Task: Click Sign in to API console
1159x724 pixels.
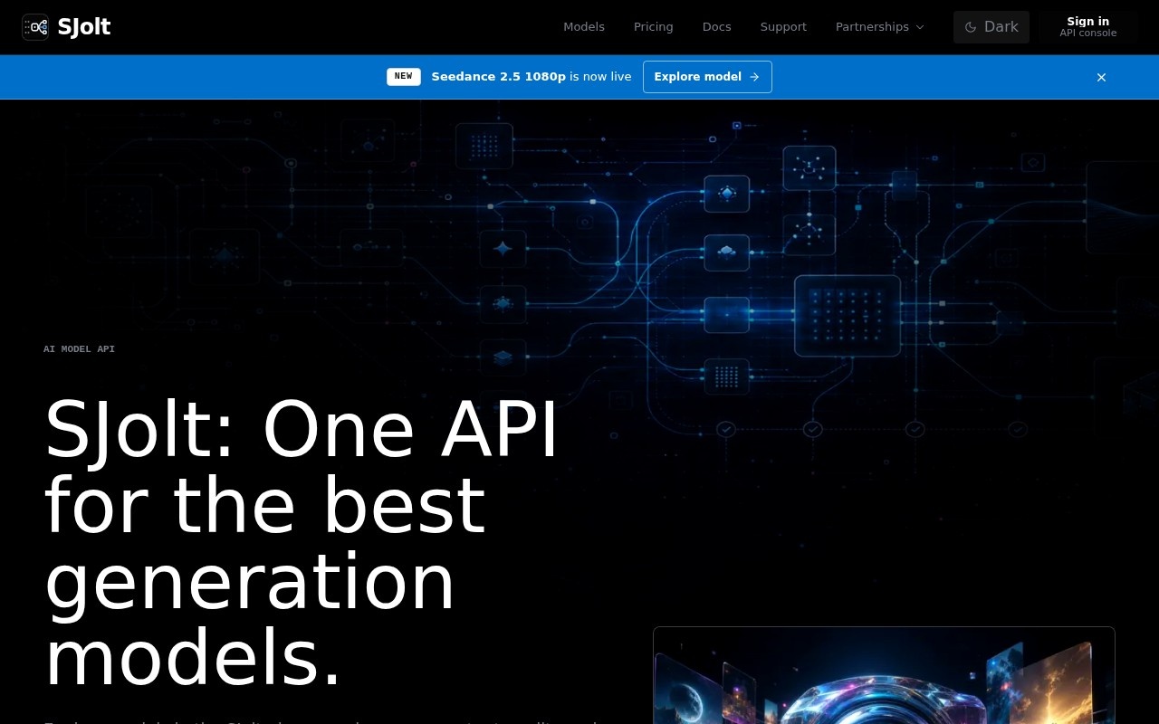Action: coord(1088,27)
